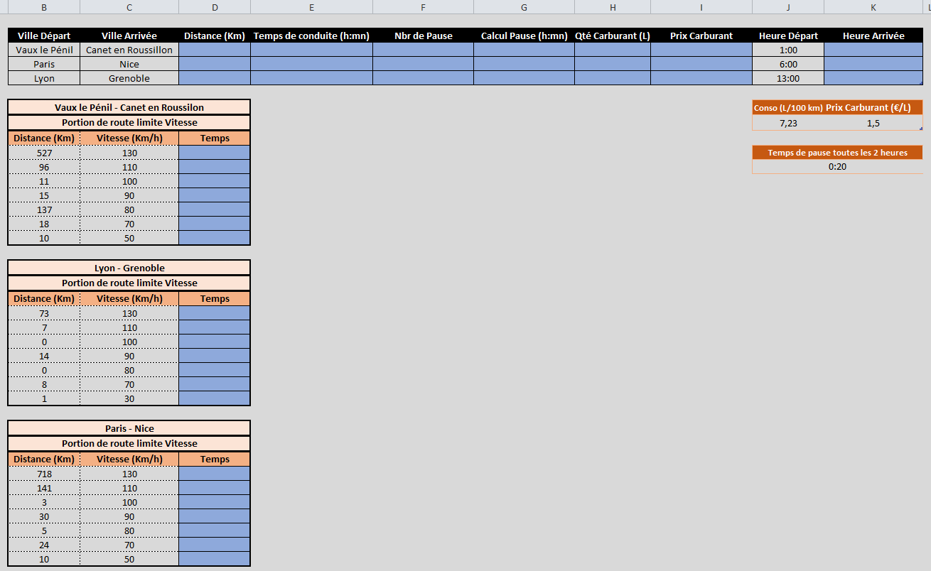Select the 'Paris' departure cell
931x571 pixels.
[44, 64]
